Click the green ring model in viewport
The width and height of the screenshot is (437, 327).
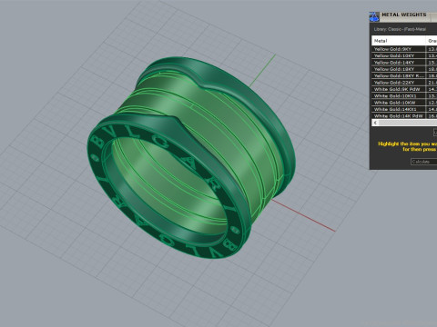[191, 157]
